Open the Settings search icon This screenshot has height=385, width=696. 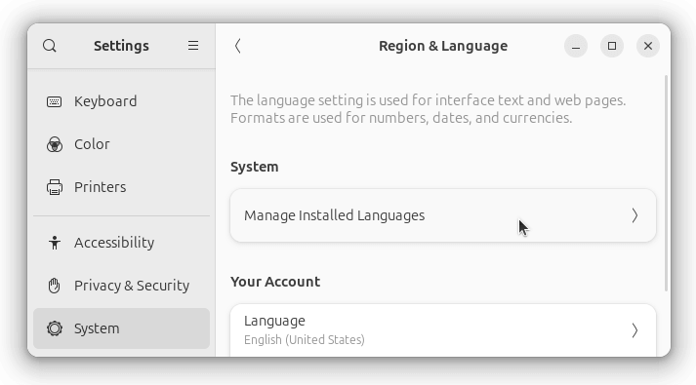click(x=50, y=46)
